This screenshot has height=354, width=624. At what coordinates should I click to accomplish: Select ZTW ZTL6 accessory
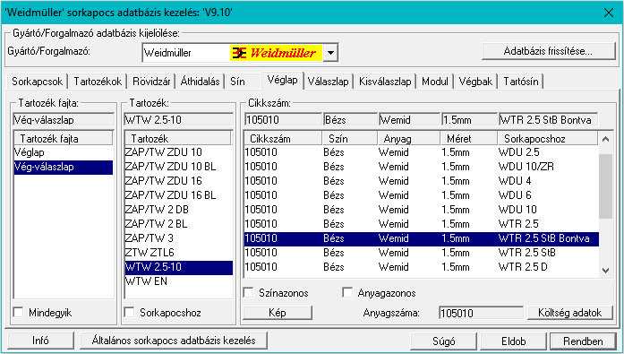pyautogui.click(x=179, y=253)
